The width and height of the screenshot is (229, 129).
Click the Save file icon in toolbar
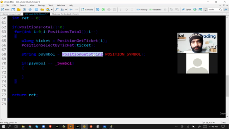coord(24,10)
